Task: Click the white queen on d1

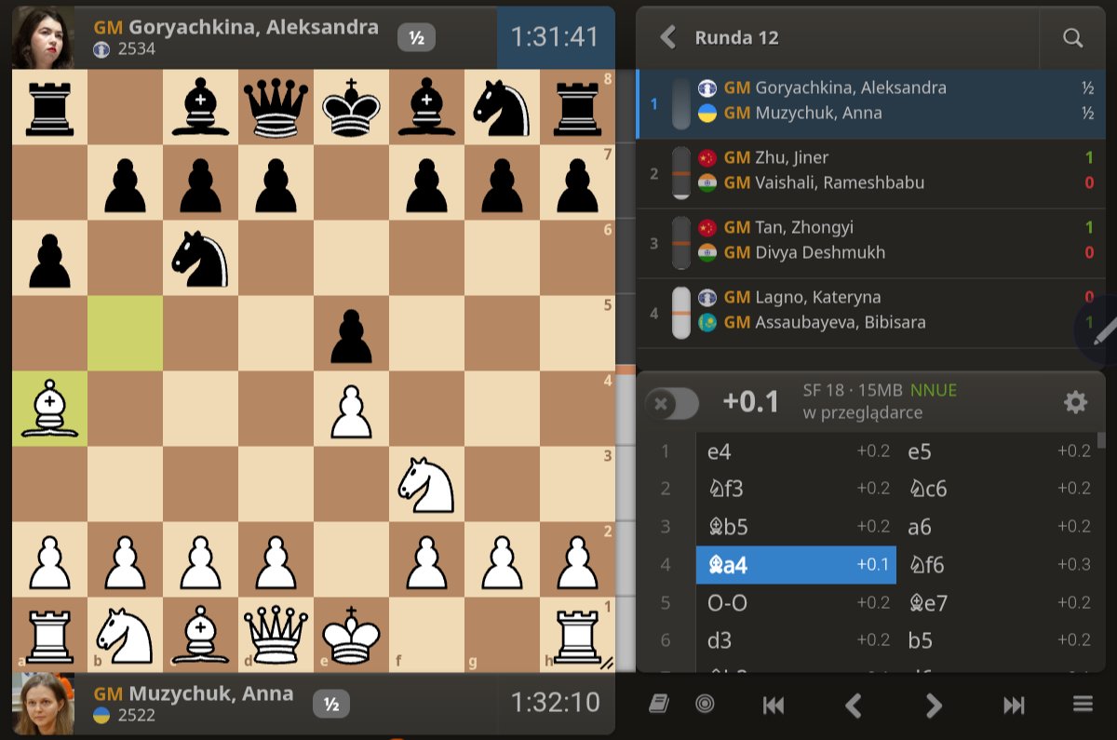Action: [276, 635]
